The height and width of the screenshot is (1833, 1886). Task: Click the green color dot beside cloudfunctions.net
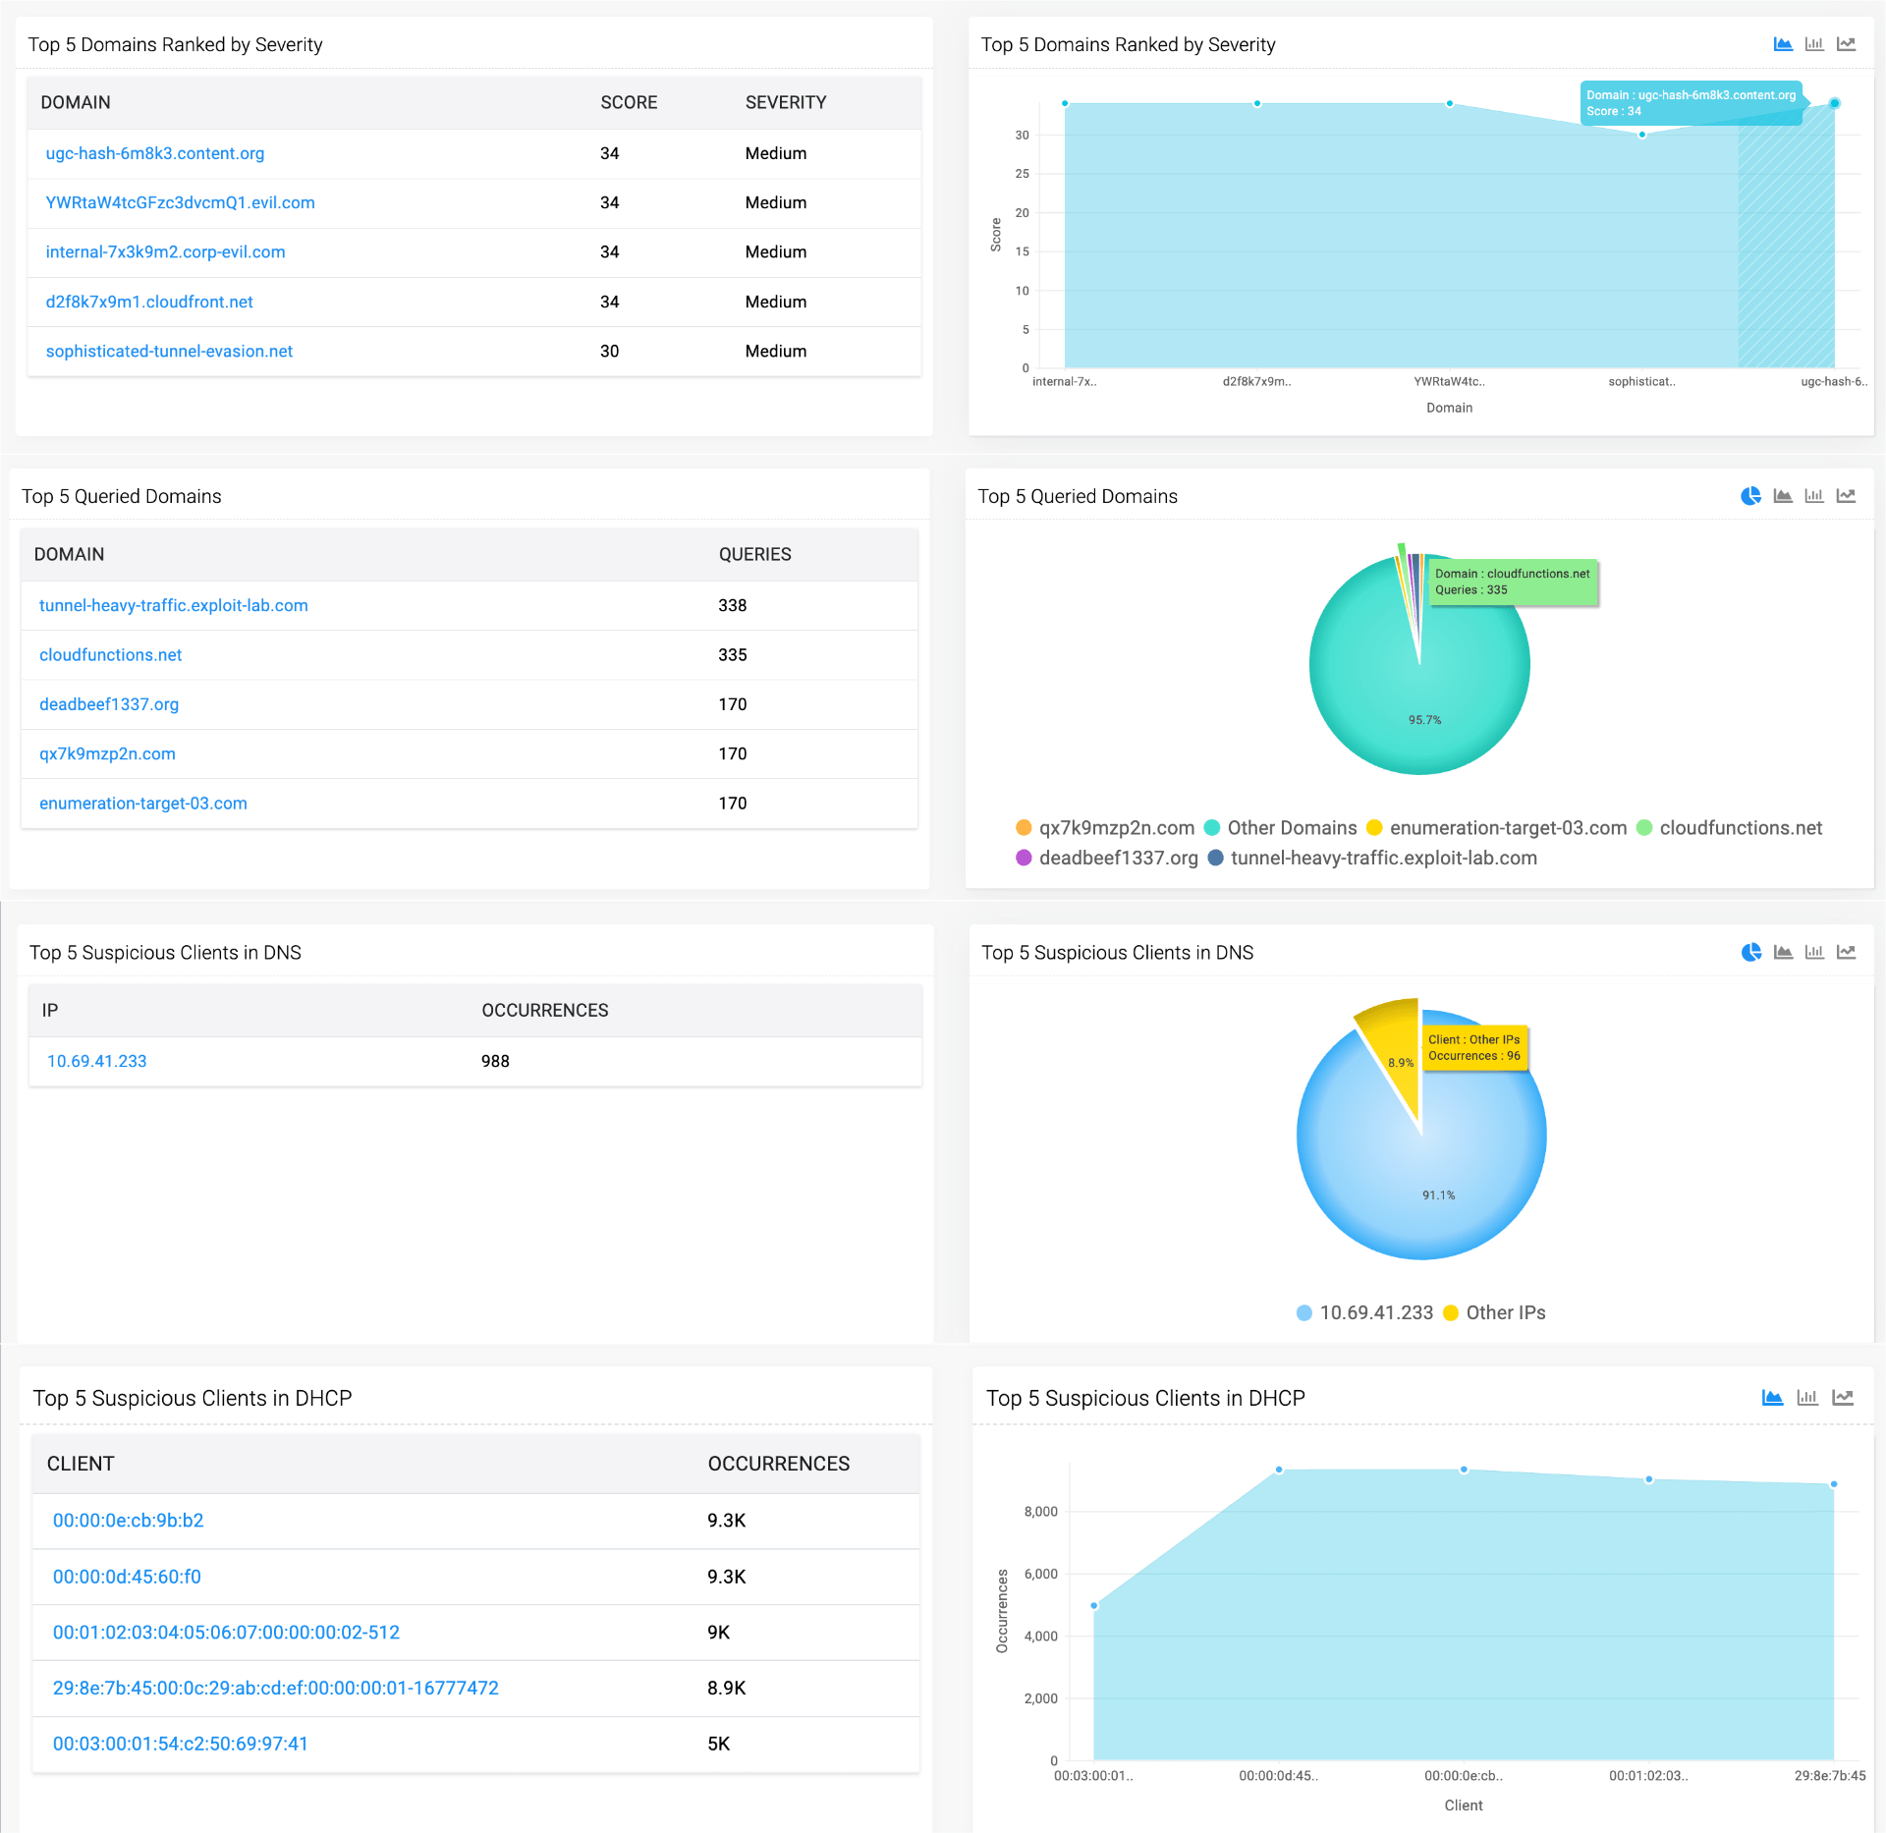tap(1644, 828)
